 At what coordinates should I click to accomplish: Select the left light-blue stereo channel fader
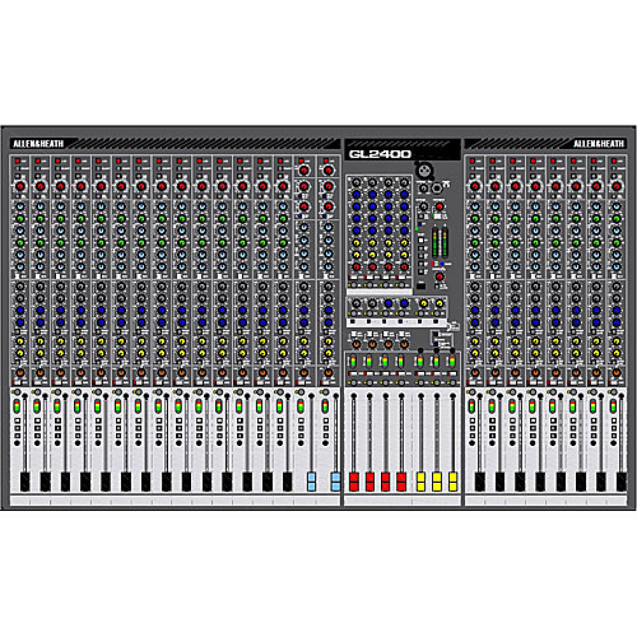pyautogui.click(x=311, y=481)
